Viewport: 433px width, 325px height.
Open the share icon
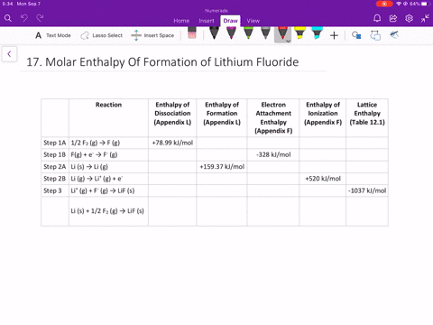393,18
